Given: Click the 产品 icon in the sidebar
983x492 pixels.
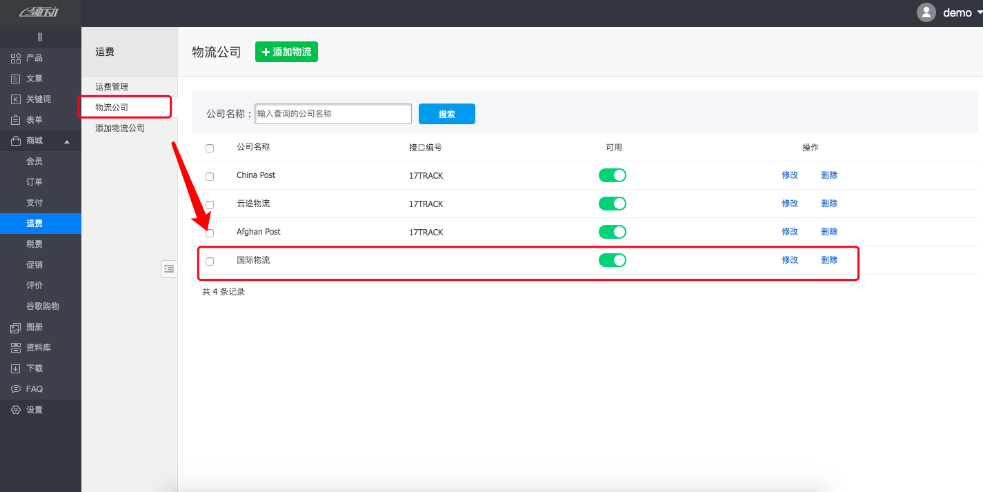Looking at the screenshot, I should [16, 58].
